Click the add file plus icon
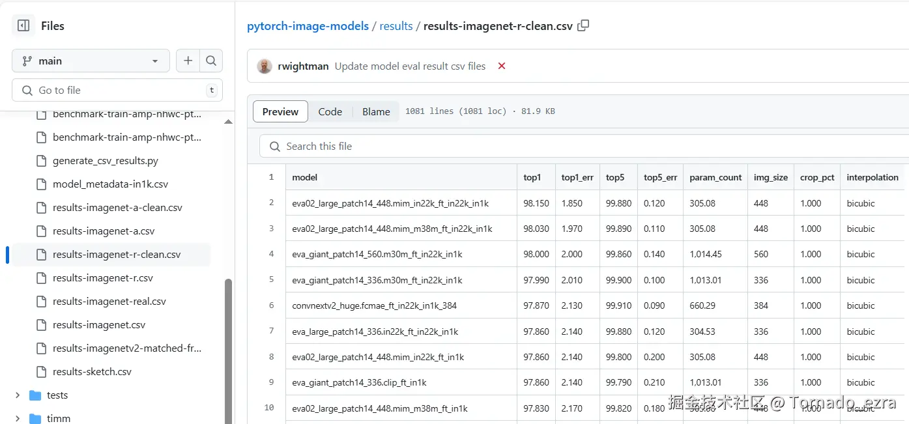 click(188, 61)
